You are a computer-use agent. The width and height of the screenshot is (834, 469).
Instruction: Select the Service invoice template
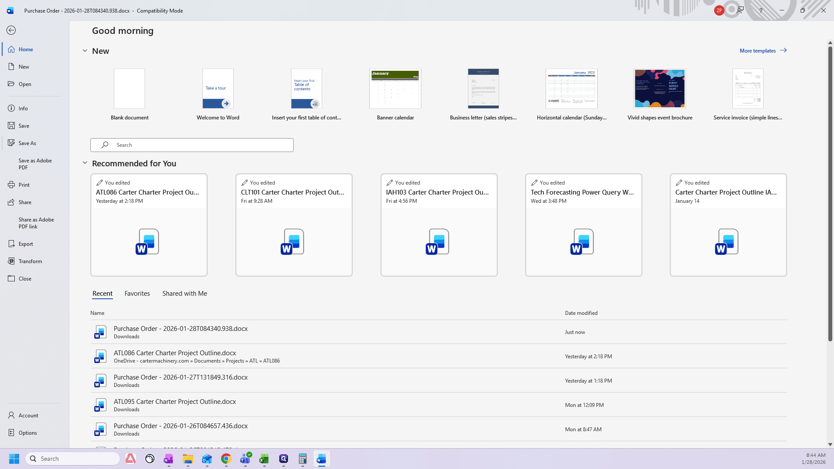pyautogui.click(x=748, y=95)
